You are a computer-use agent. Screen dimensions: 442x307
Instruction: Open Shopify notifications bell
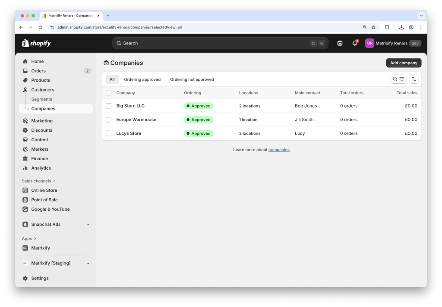point(354,43)
